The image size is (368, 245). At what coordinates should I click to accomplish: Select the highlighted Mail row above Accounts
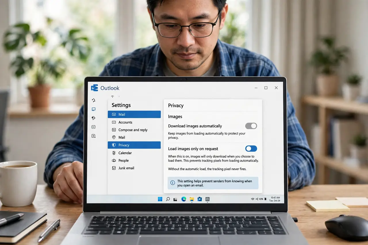click(x=134, y=114)
